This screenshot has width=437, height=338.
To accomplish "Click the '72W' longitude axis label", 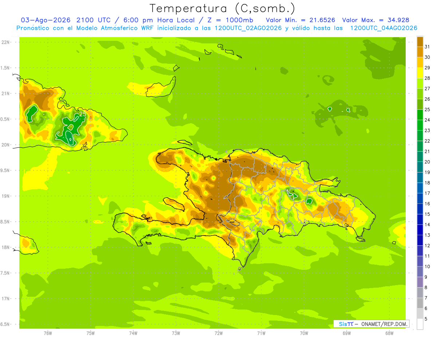I will 219,333.
